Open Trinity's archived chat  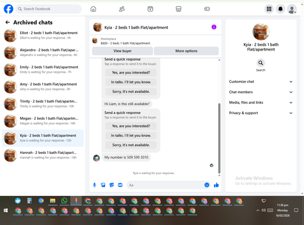click(x=43, y=104)
